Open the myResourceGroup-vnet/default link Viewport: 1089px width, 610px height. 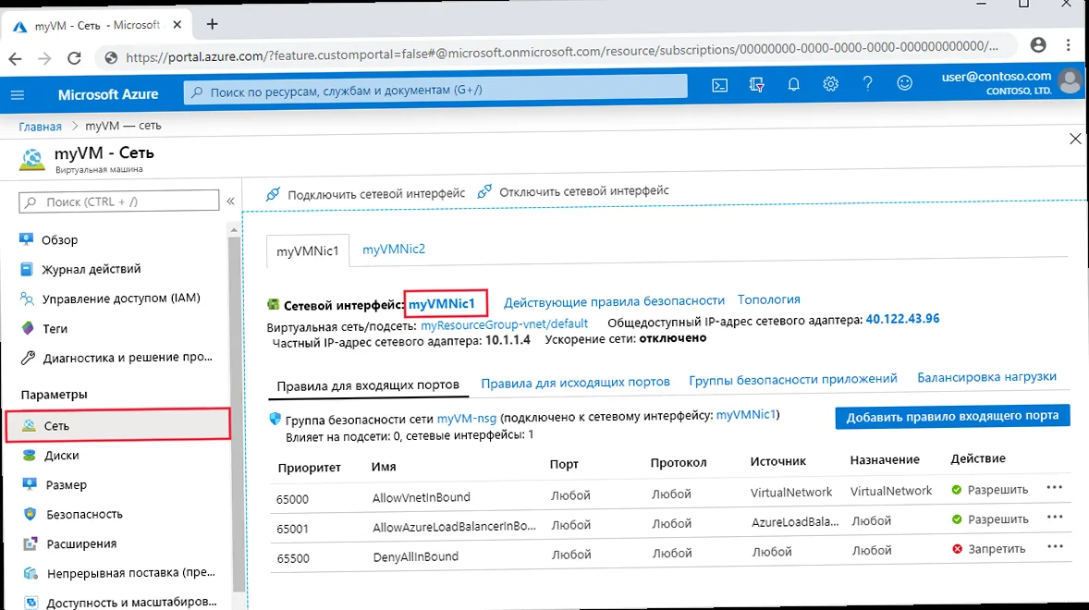click(x=504, y=324)
